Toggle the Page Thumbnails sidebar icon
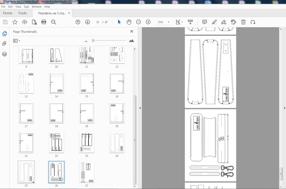This screenshot has height=189, width=286. point(5,34)
